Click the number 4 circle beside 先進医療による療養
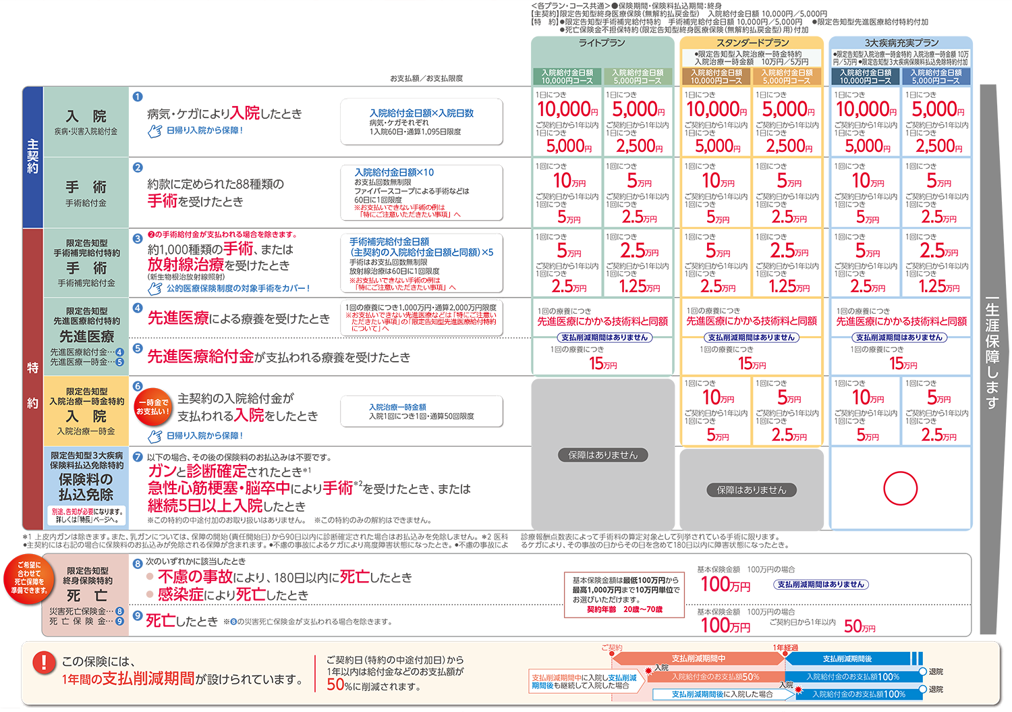The image size is (1012, 712). (x=138, y=308)
